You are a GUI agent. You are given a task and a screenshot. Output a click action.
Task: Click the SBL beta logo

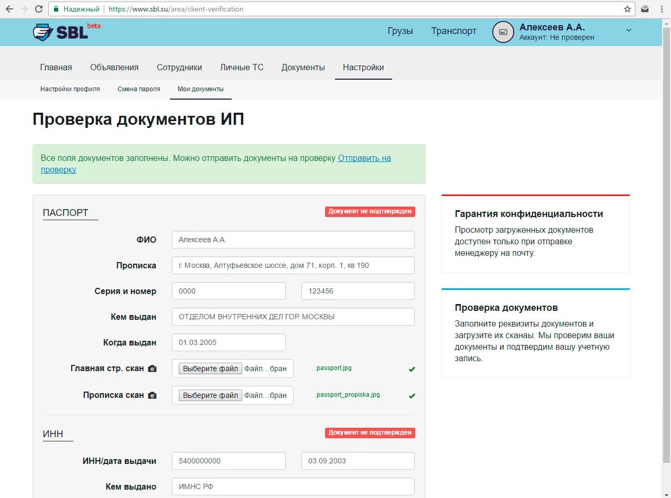[x=66, y=32]
